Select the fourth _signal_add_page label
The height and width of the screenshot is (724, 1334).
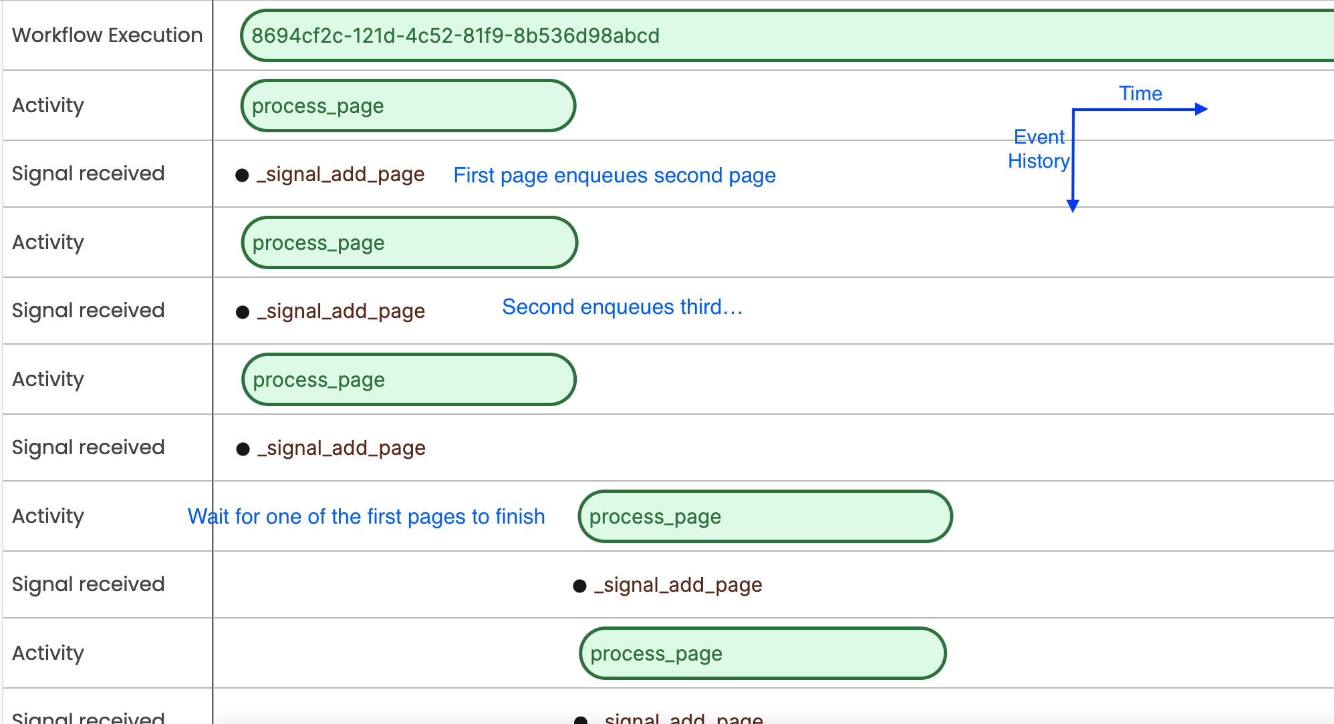pos(678,586)
